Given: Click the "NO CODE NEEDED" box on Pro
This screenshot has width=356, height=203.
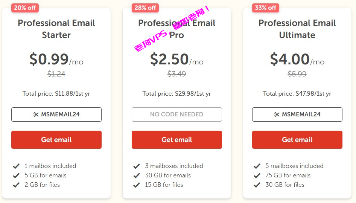Looking at the screenshot, I should click(176, 114).
